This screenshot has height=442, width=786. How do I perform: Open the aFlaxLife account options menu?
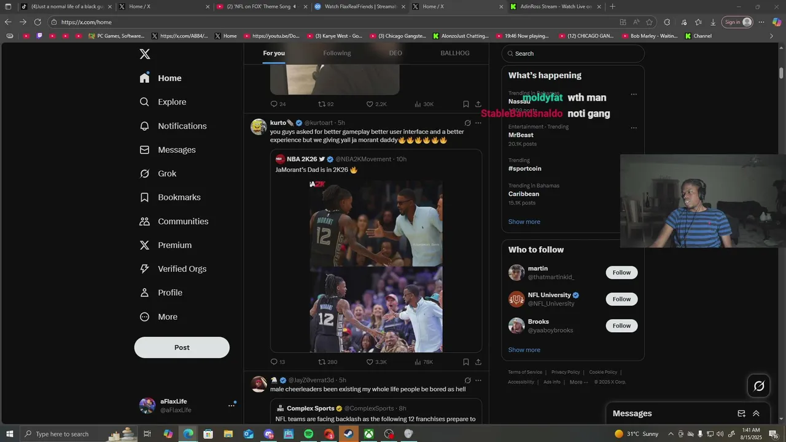[232, 405]
